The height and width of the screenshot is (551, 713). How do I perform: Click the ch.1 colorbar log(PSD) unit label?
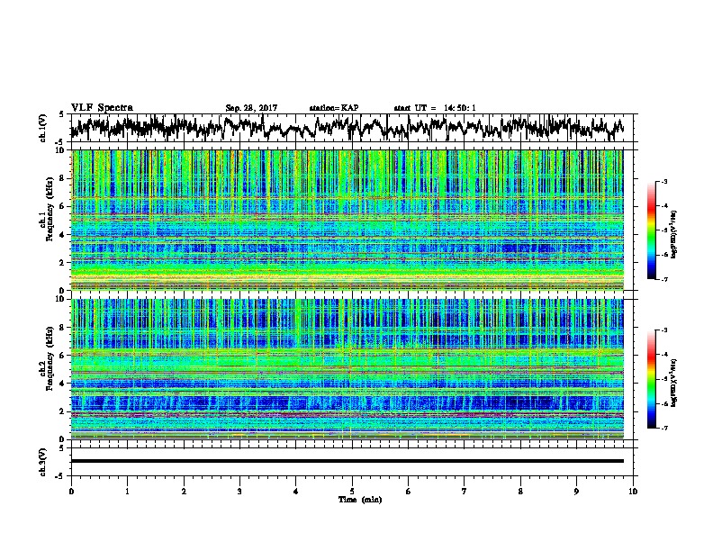point(674,234)
